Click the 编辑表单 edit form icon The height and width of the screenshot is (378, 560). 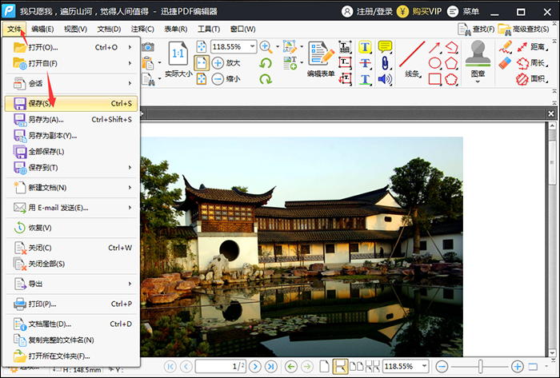tap(321, 58)
